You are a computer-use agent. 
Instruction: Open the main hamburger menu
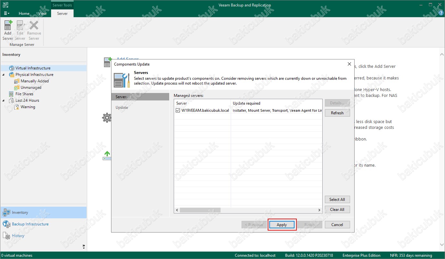click(6, 14)
